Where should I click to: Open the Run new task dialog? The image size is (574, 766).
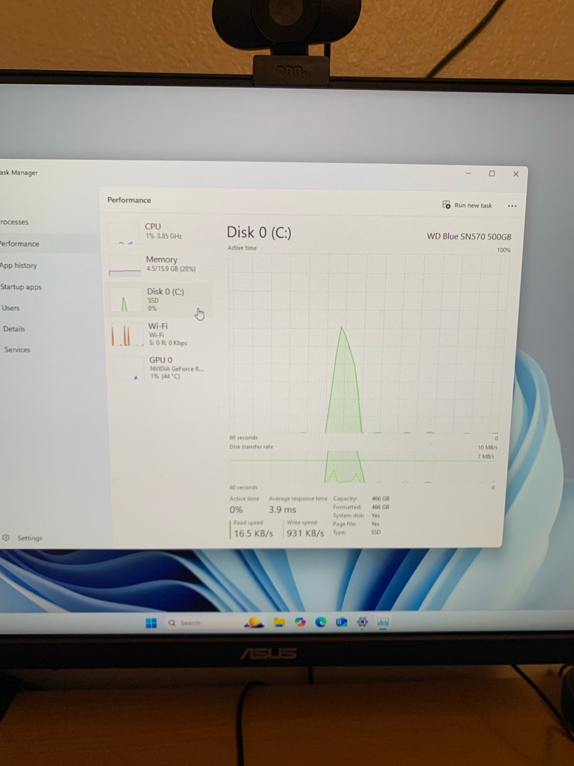click(x=467, y=205)
